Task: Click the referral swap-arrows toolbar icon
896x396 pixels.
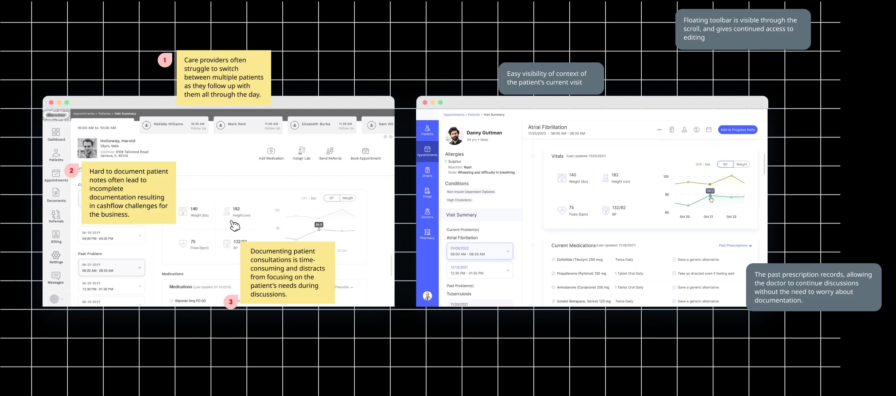Action: coord(696,130)
